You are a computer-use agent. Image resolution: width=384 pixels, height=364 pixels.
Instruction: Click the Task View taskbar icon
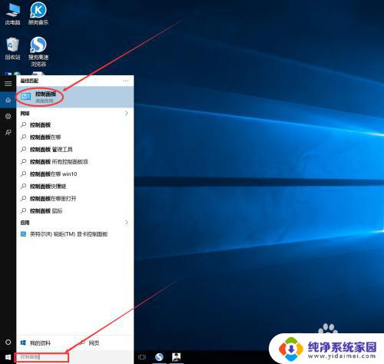point(142,357)
